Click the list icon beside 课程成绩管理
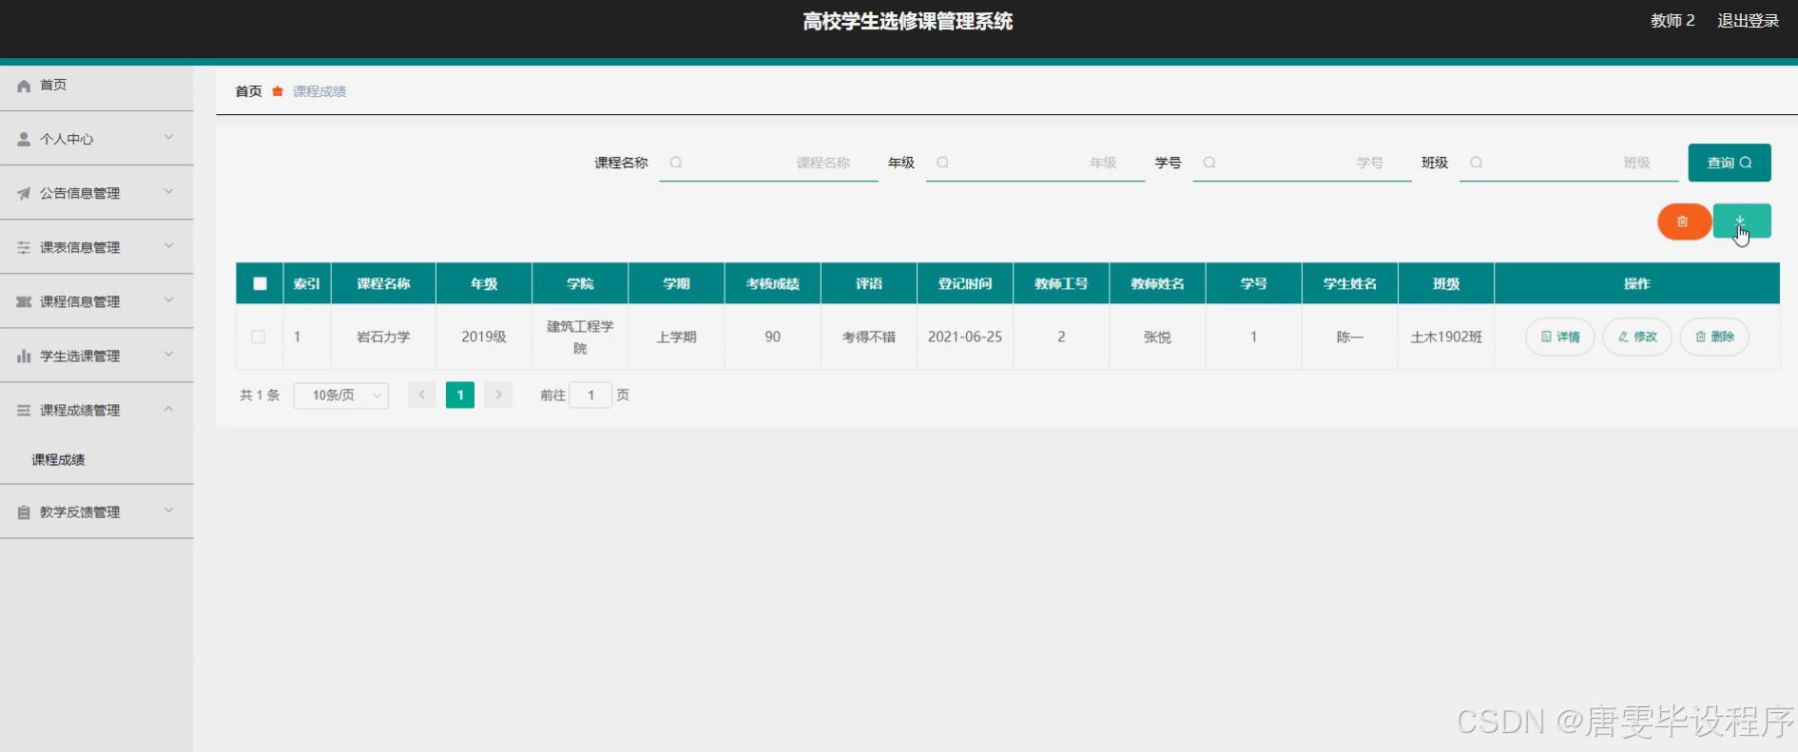The height and width of the screenshot is (752, 1798). pos(24,410)
